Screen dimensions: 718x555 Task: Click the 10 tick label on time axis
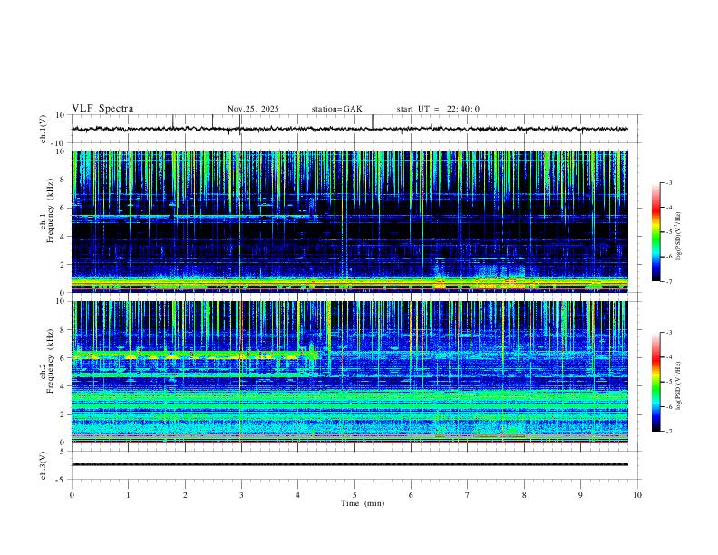tap(637, 494)
